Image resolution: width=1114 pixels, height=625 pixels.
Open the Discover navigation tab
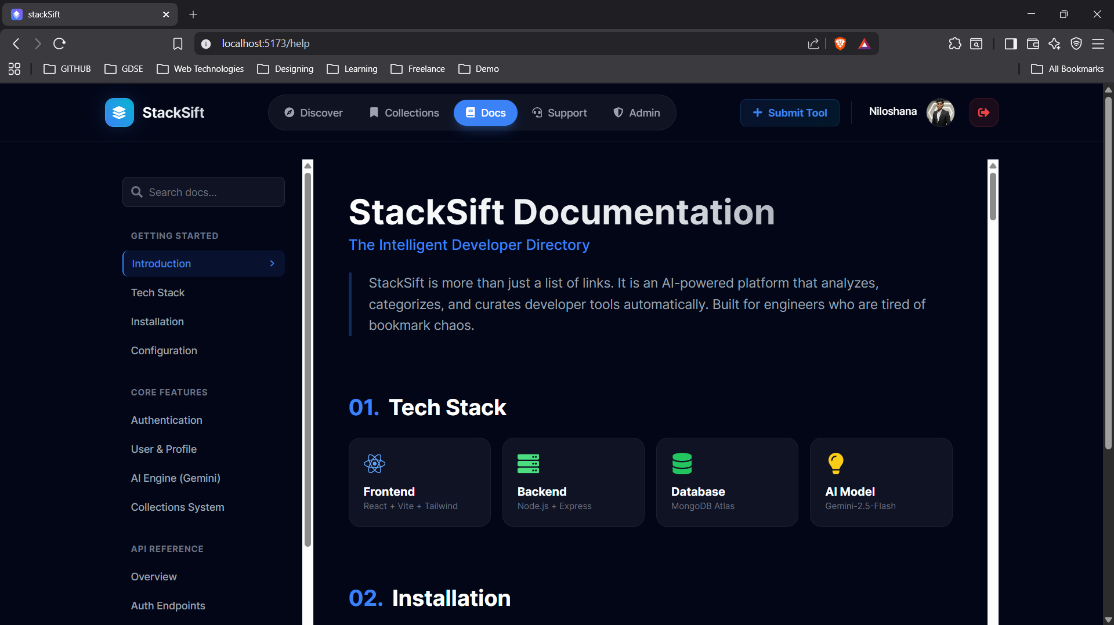pos(313,112)
